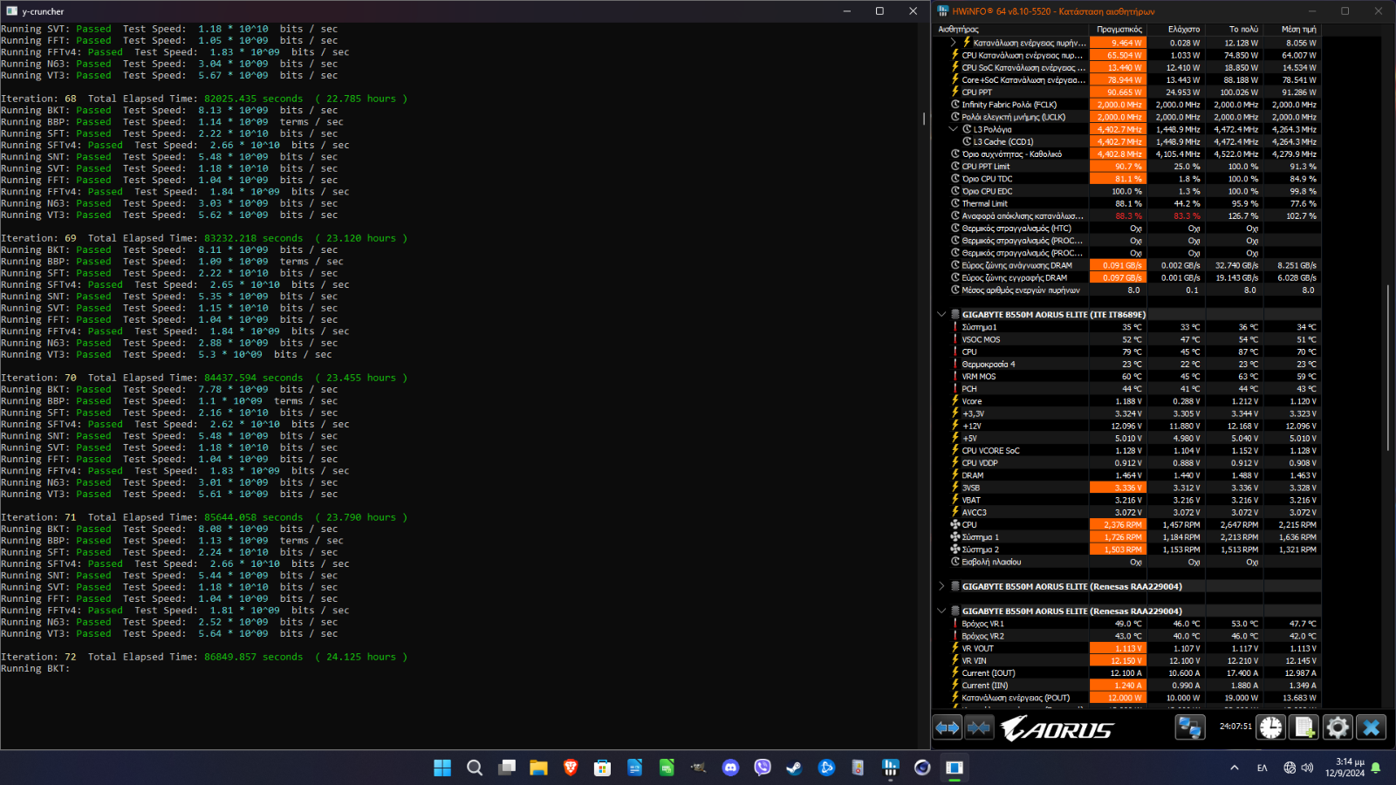This screenshot has width=1396, height=785.
Task: Open the network monitors icon in HWiNFO toolbar
Action: coord(1189,727)
